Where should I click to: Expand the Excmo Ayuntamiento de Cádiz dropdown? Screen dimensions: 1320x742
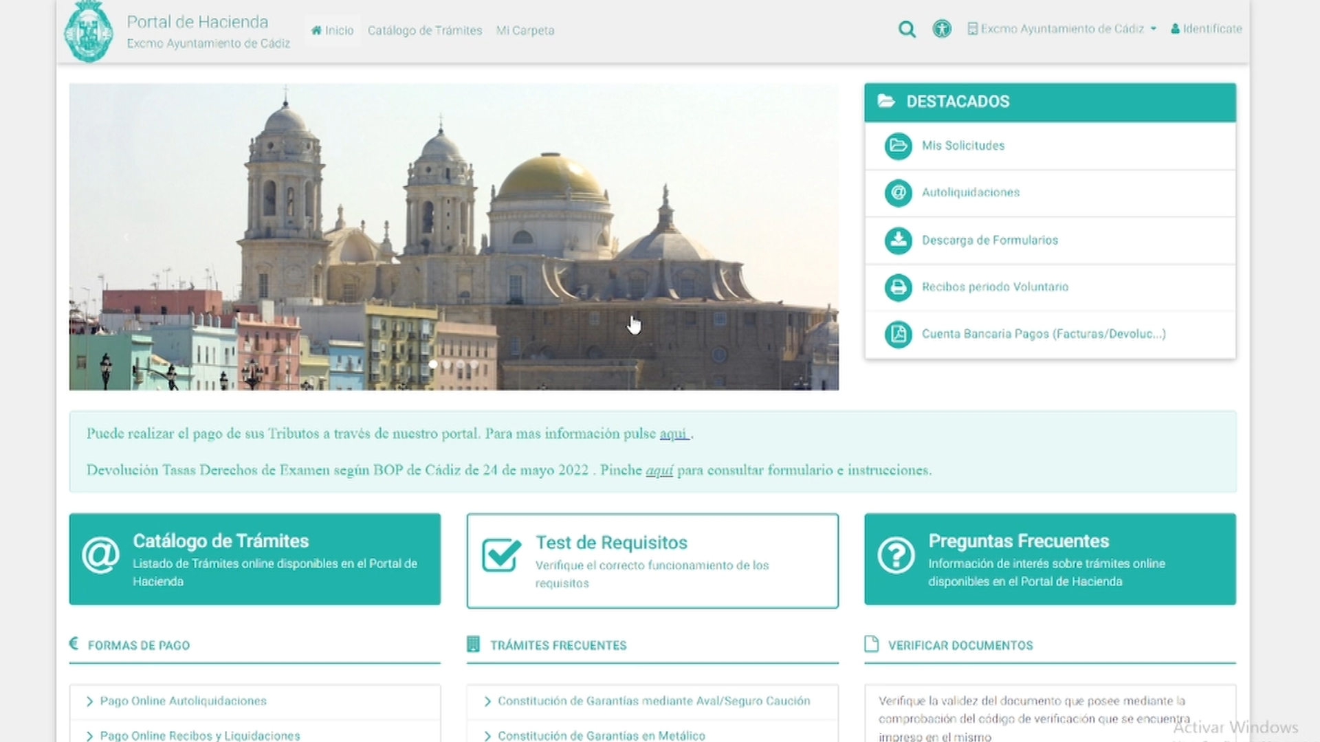point(1062,29)
